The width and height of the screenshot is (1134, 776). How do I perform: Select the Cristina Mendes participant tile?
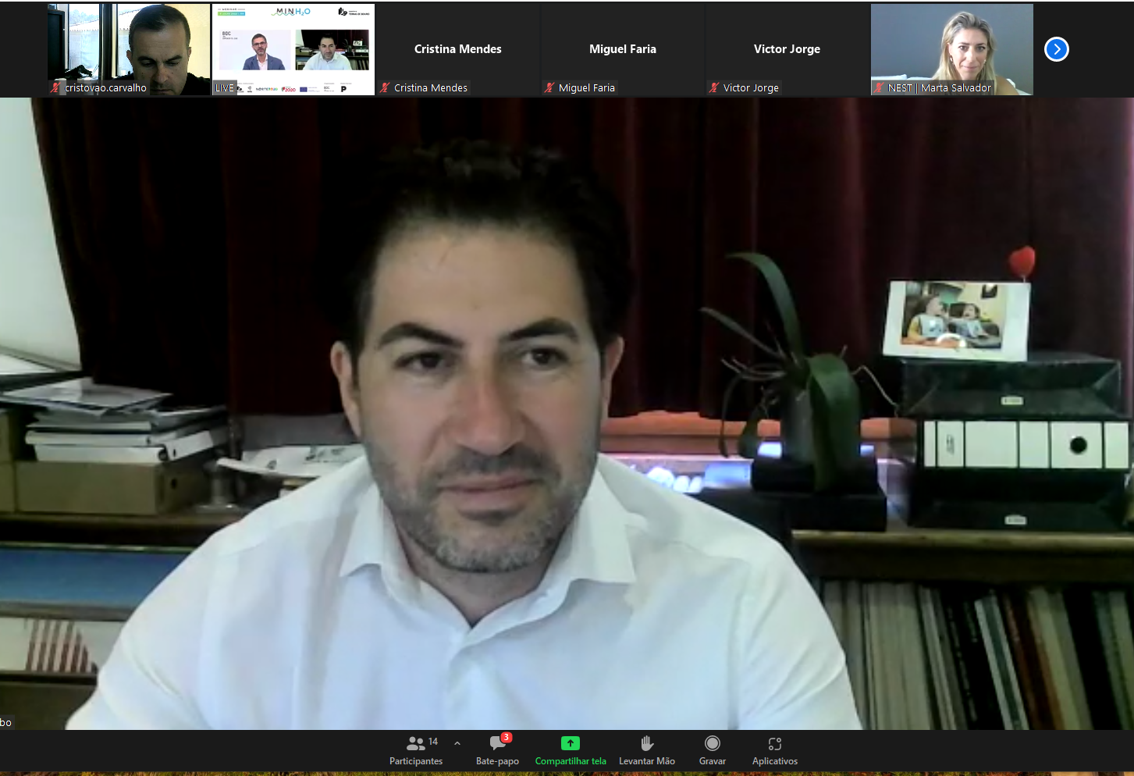(458, 49)
